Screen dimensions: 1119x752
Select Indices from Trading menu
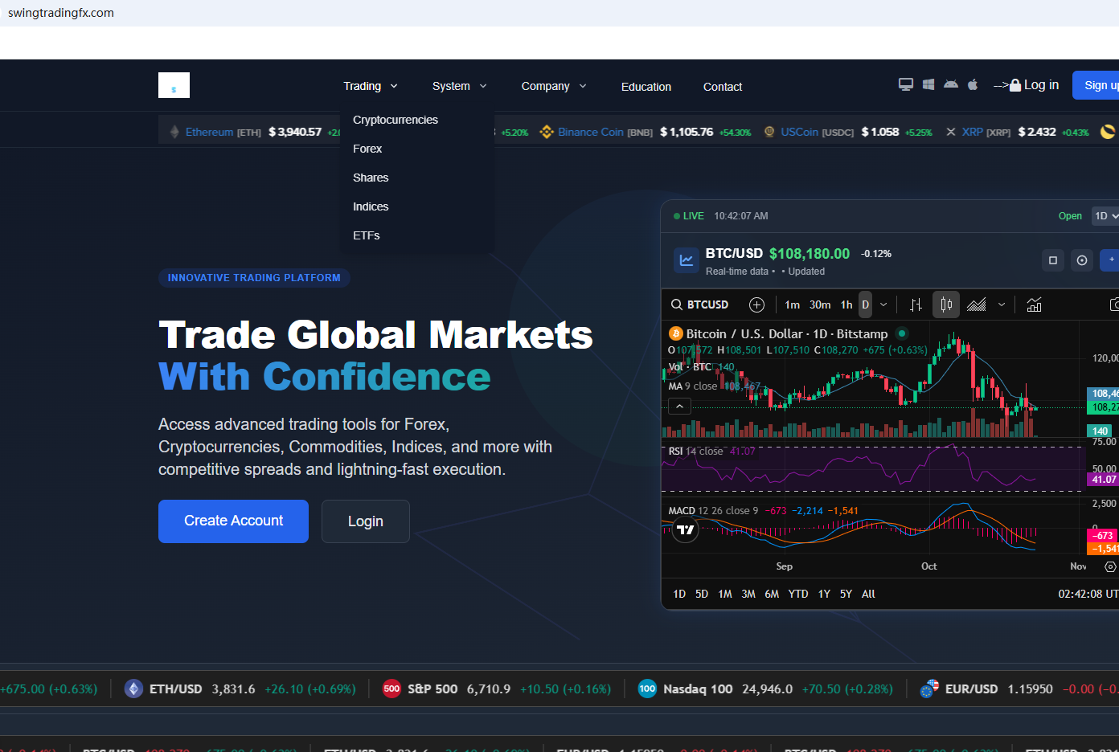(x=371, y=206)
